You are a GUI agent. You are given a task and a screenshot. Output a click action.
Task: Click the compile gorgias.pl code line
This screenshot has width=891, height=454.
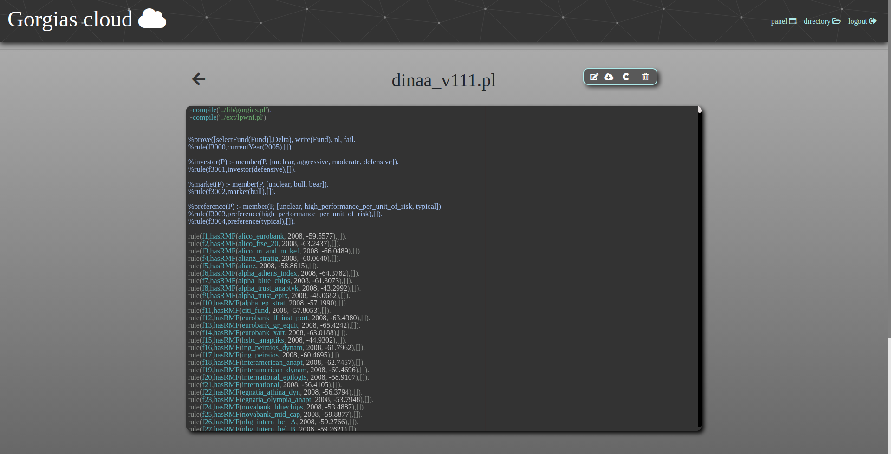pyautogui.click(x=229, y=110)
